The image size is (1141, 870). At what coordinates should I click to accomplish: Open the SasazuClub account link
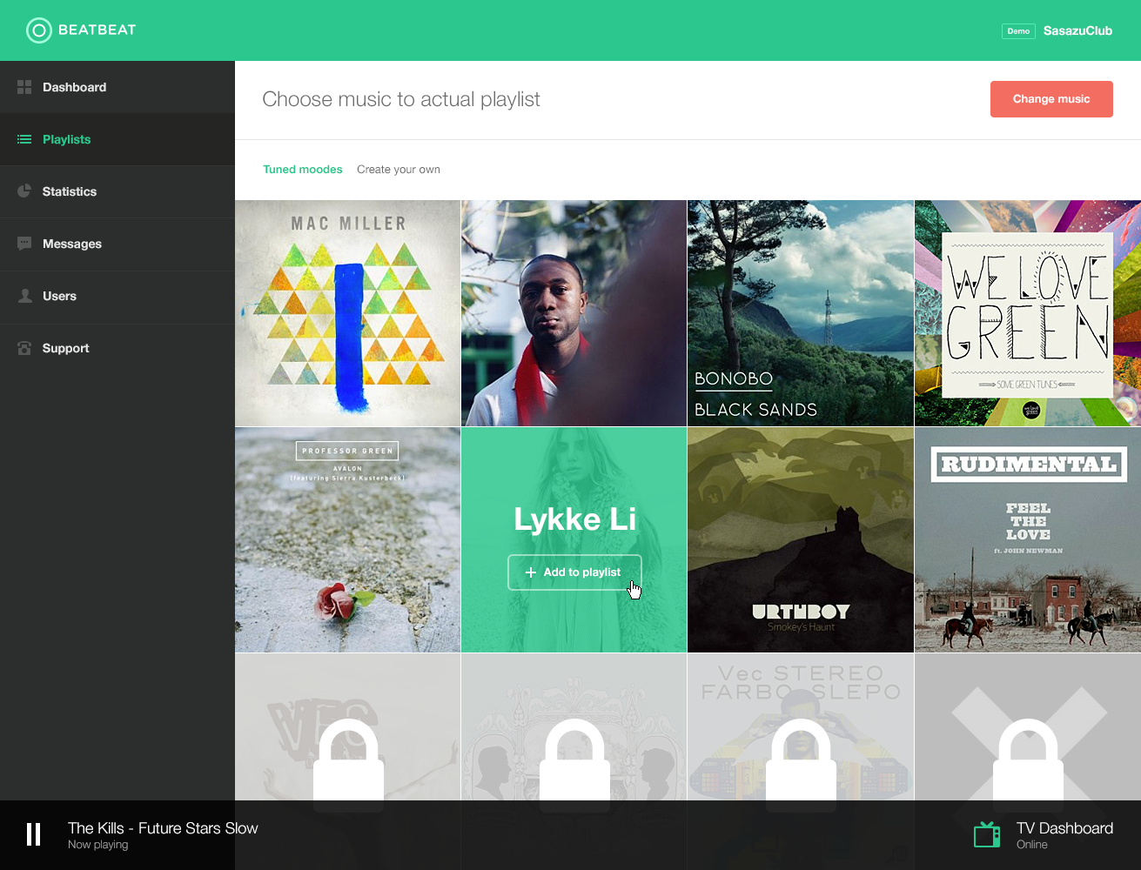click(1077, 30)
